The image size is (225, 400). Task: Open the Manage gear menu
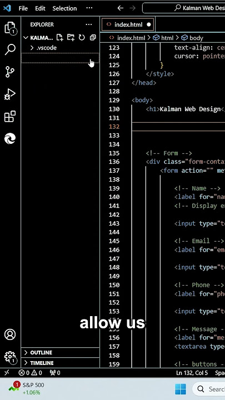coord(10,357)
